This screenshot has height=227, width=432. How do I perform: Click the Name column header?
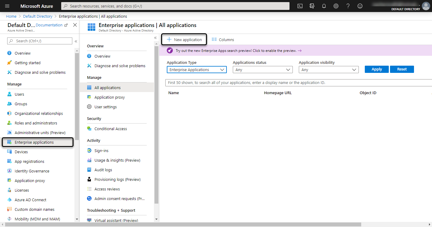click(x=174, y=93)
